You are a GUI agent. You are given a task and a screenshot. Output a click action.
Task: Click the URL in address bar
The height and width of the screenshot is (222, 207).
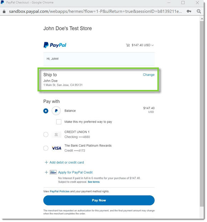tap(95, 11)
